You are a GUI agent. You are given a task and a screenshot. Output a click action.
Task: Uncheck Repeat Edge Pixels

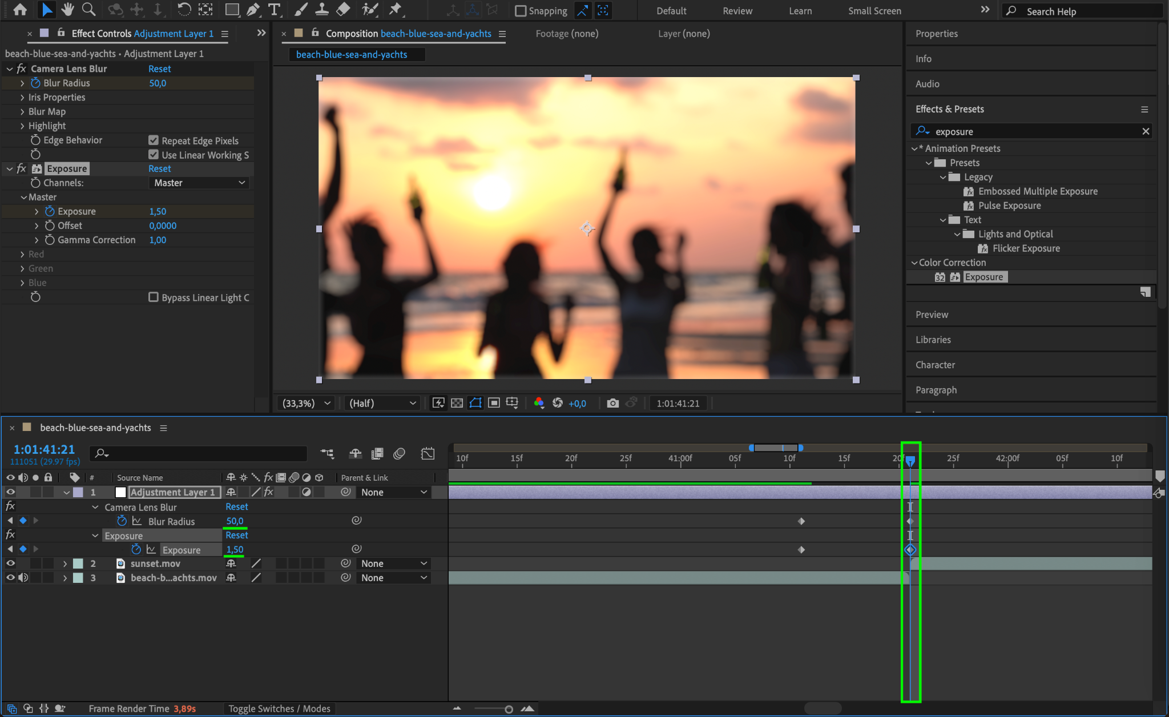[154, 140]
